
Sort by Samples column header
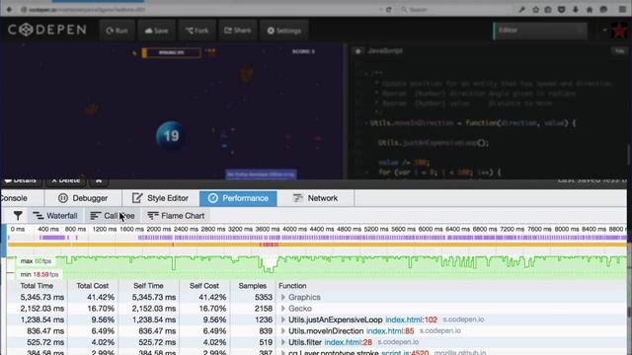[x=253, y=286]
